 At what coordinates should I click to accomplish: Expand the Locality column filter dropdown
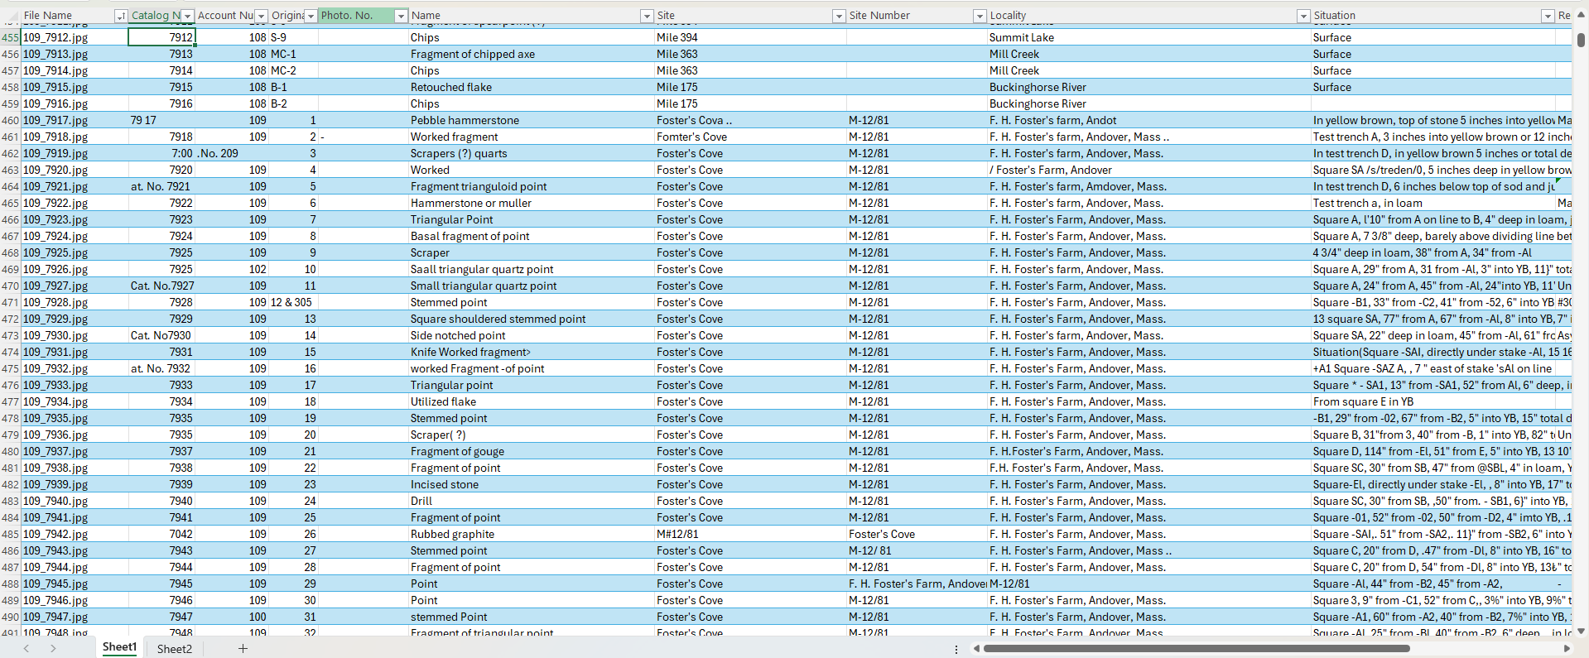point(1303,16)
